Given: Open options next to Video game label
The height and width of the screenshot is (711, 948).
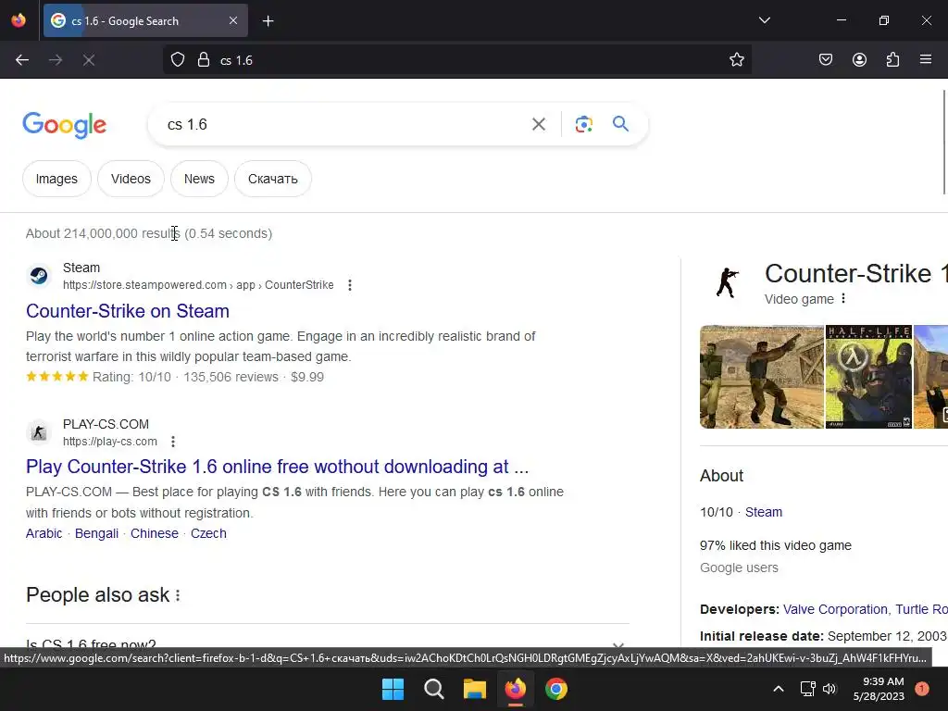Looking at the screenshot, I should pos(843,299).
